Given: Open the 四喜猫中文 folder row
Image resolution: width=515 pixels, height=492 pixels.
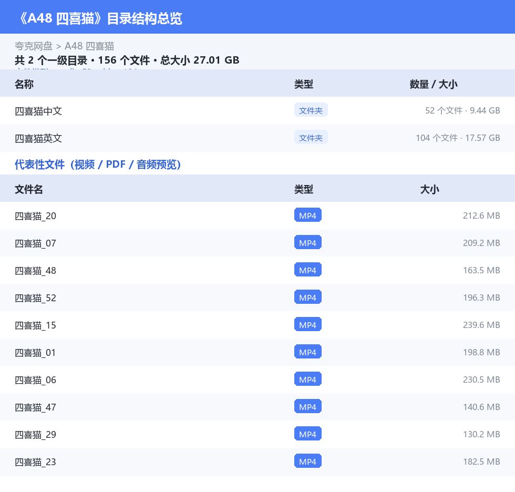Looking at the screenshot, I should tap(257, 111).
